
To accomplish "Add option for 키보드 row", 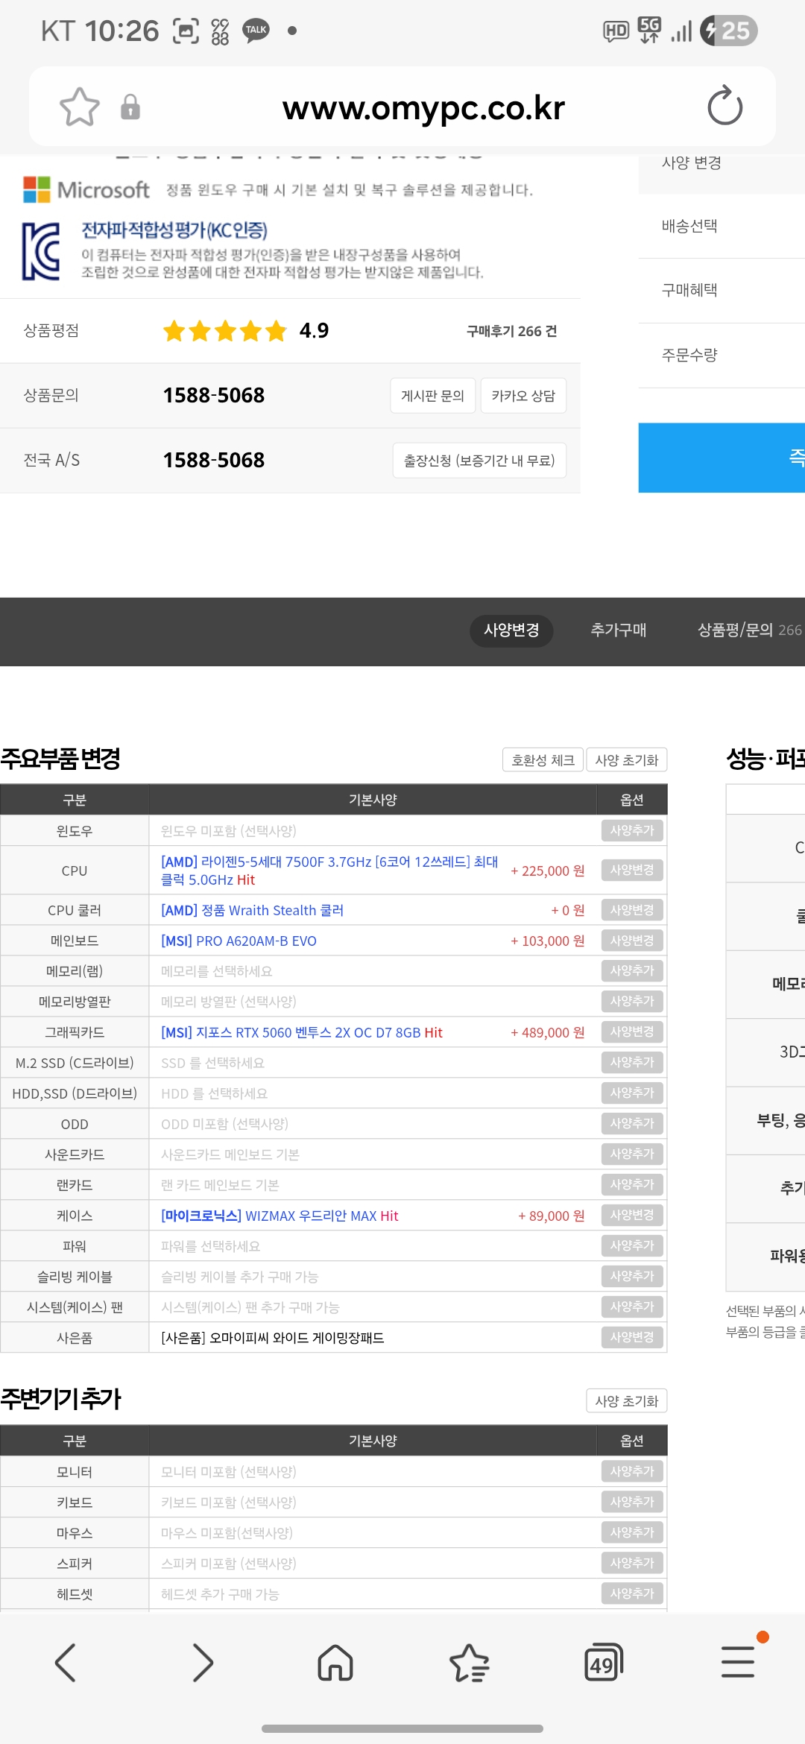I will click(632, 1502).
